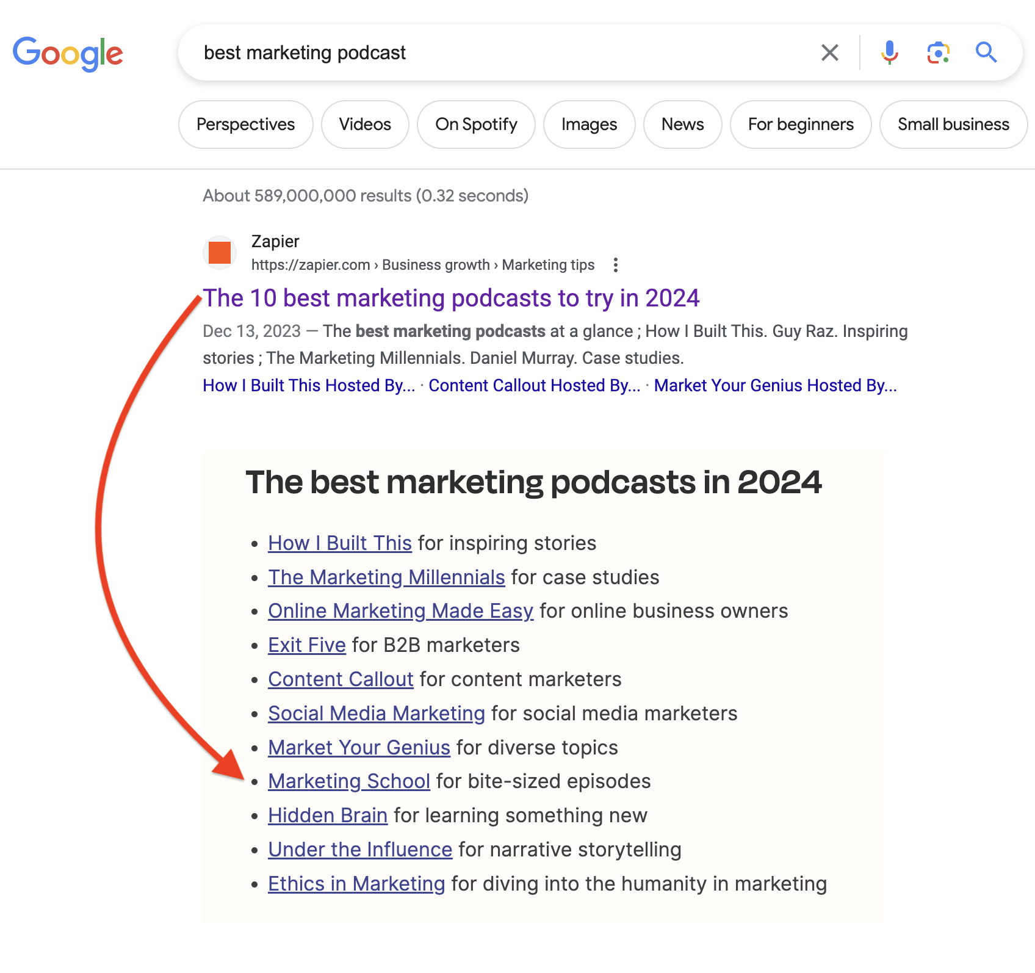
Task: Click the About 589,000,000 results text
Action: click(366, 196)
